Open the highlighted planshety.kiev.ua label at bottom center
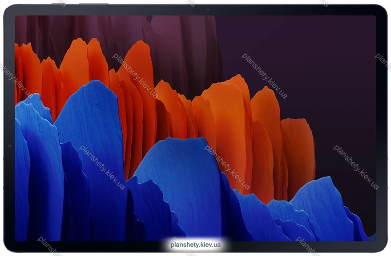Screen dimensions: 391x256 coord(196,244)
